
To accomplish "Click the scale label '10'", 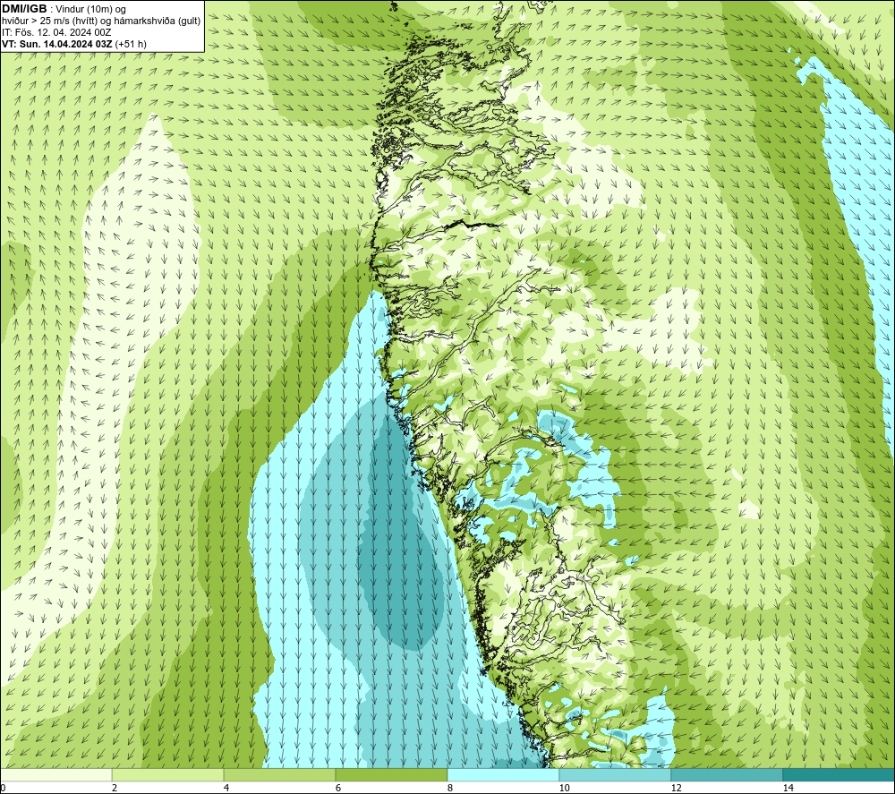I will click(564, 788).
